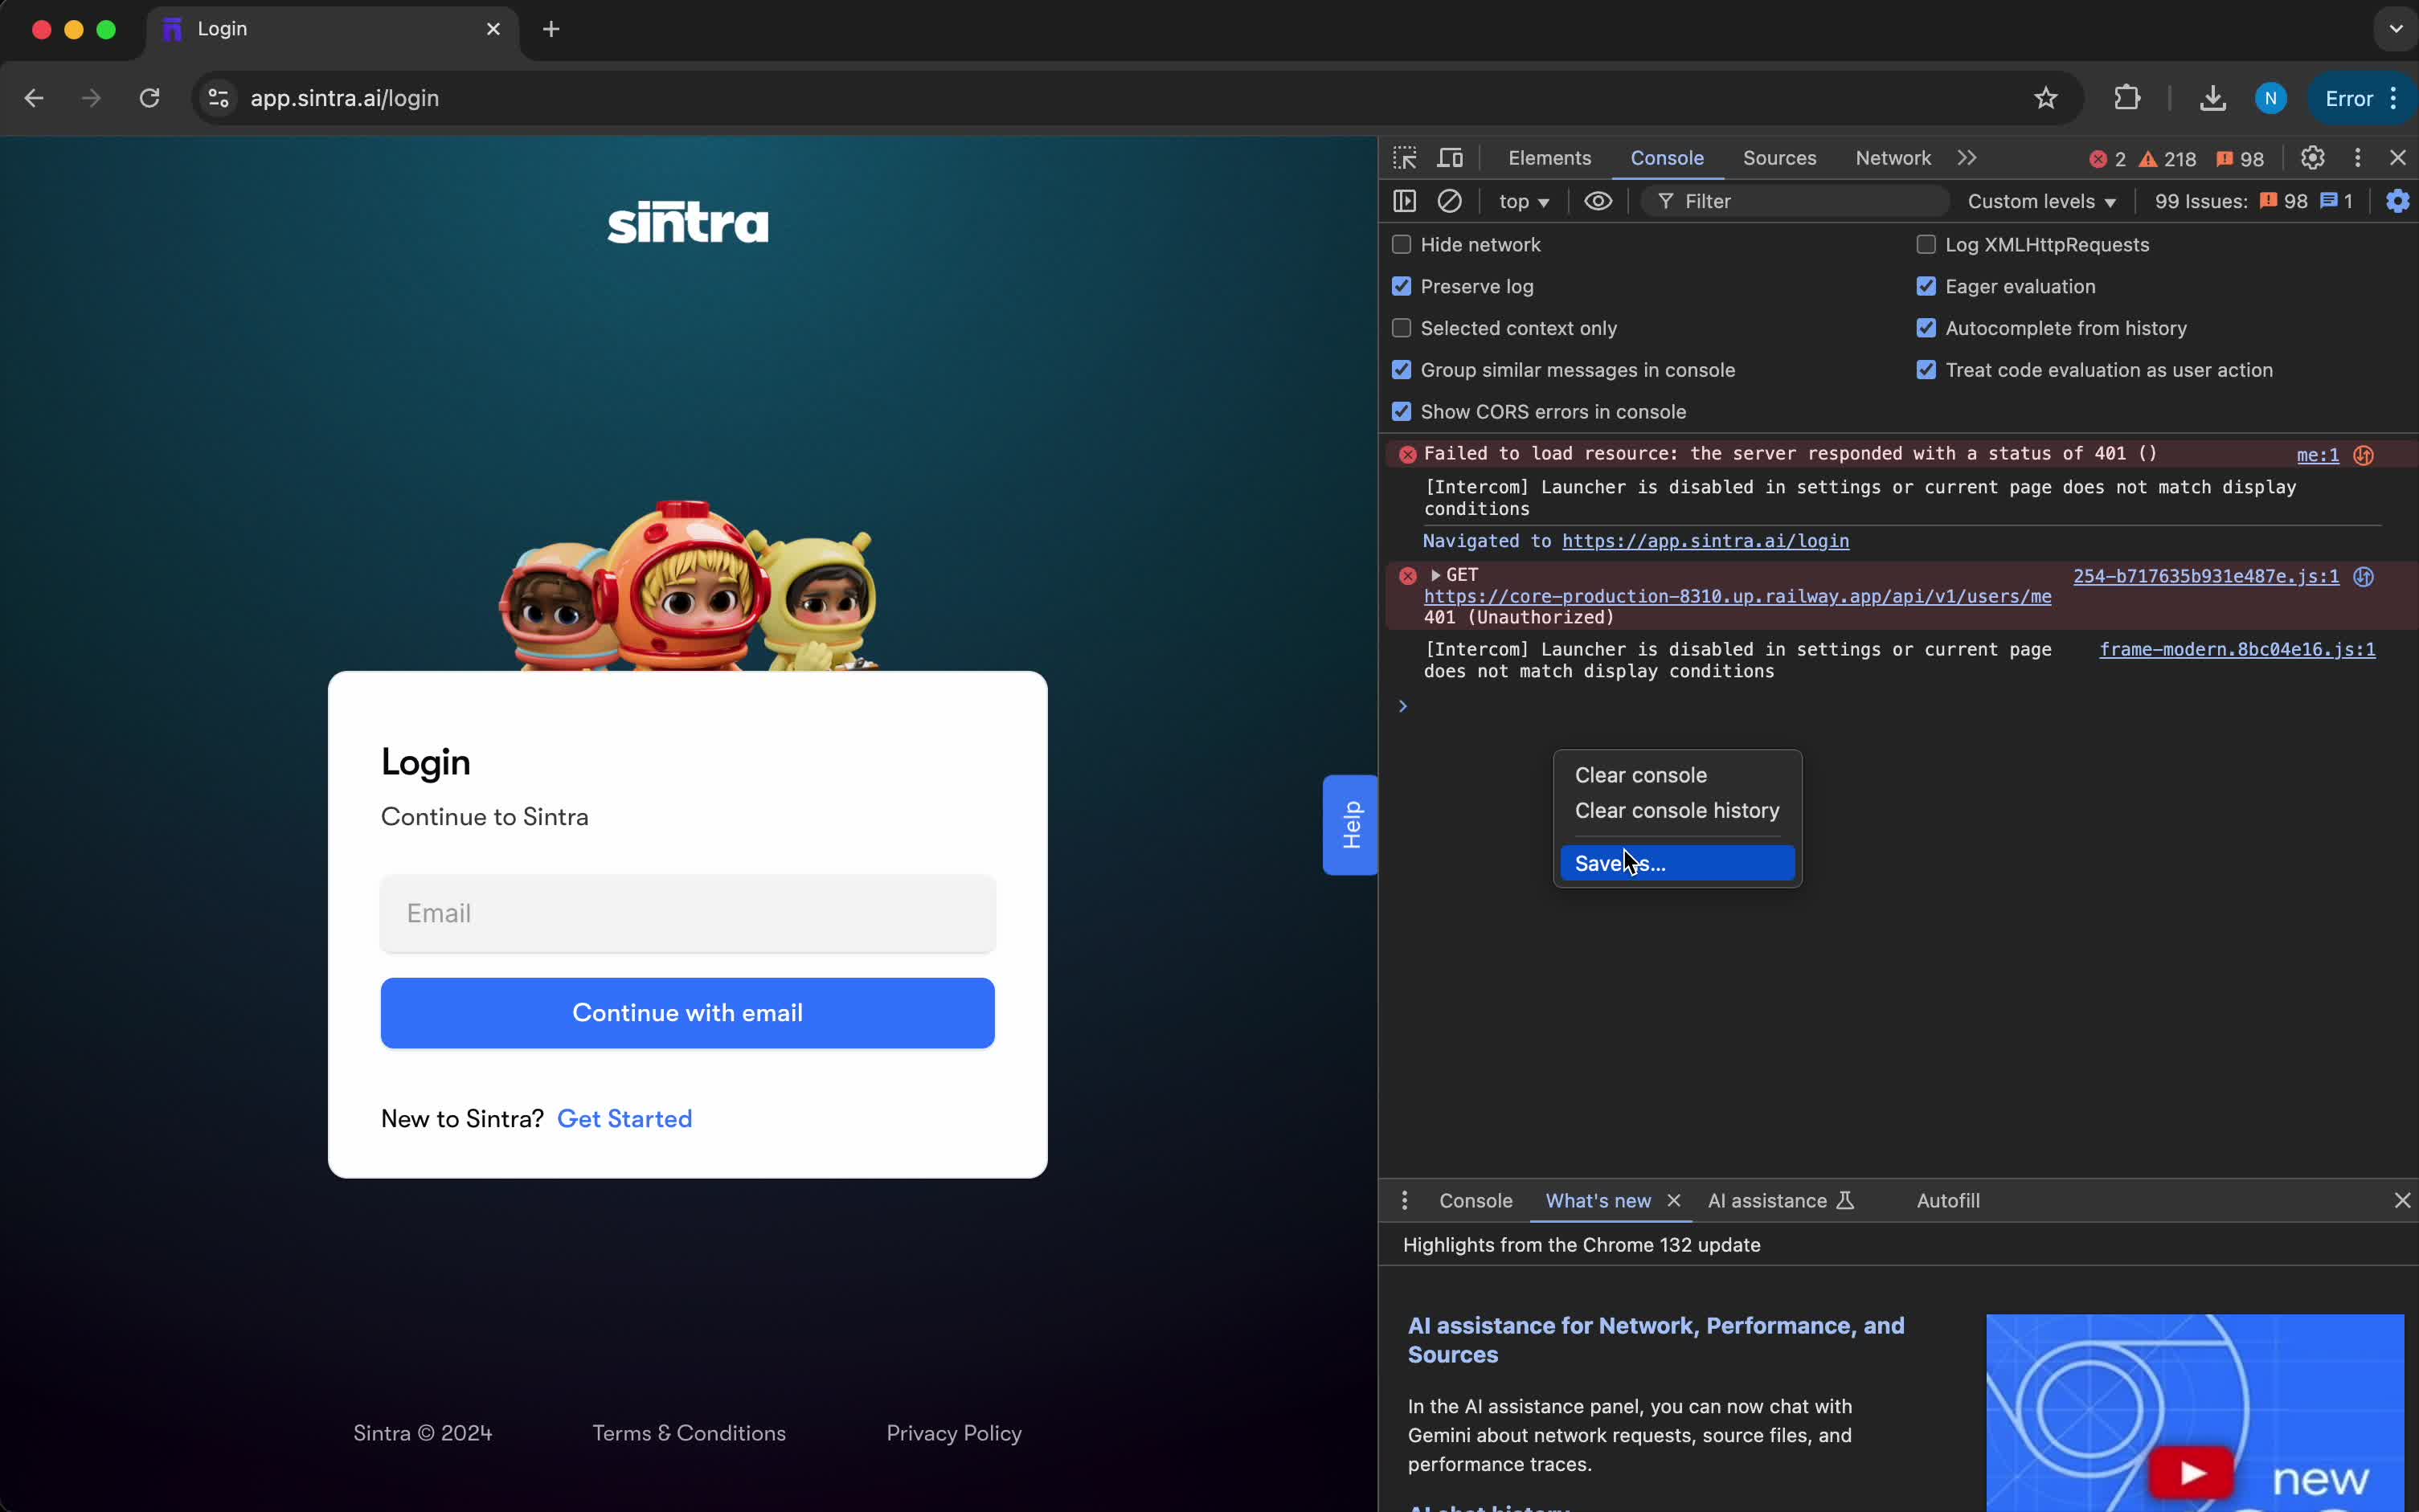The height and width of the screenshot is (1512, 2419).
Task: Switch to the Network tab
Action: pyautogui.click(x=1892, y=158)
